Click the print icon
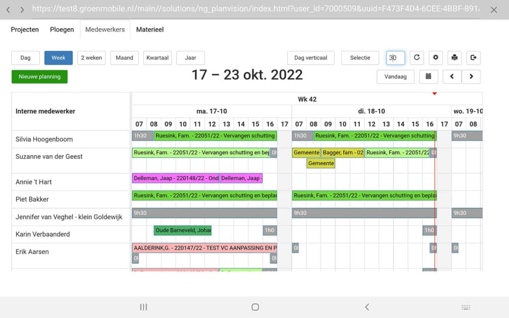Screen dimensions: 509x318 454,58
